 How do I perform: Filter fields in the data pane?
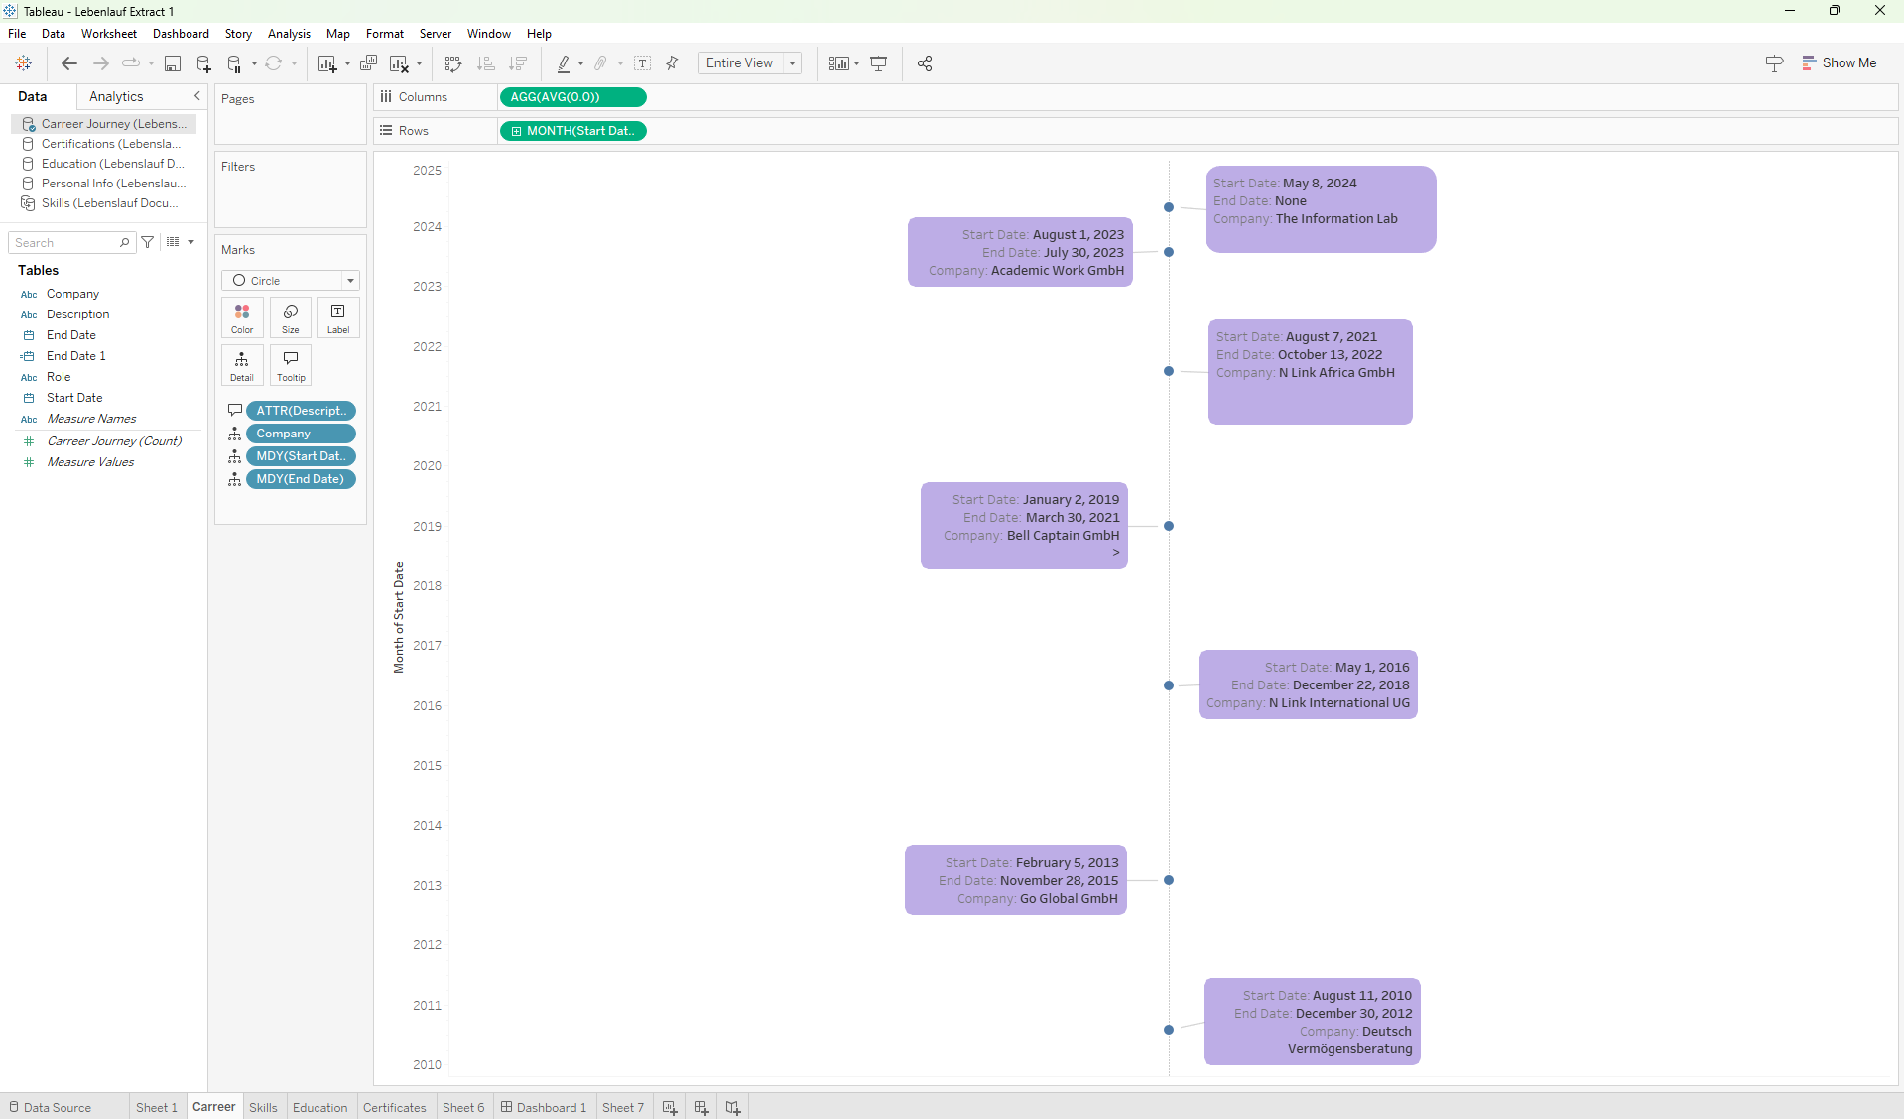(x=148, y=242)
